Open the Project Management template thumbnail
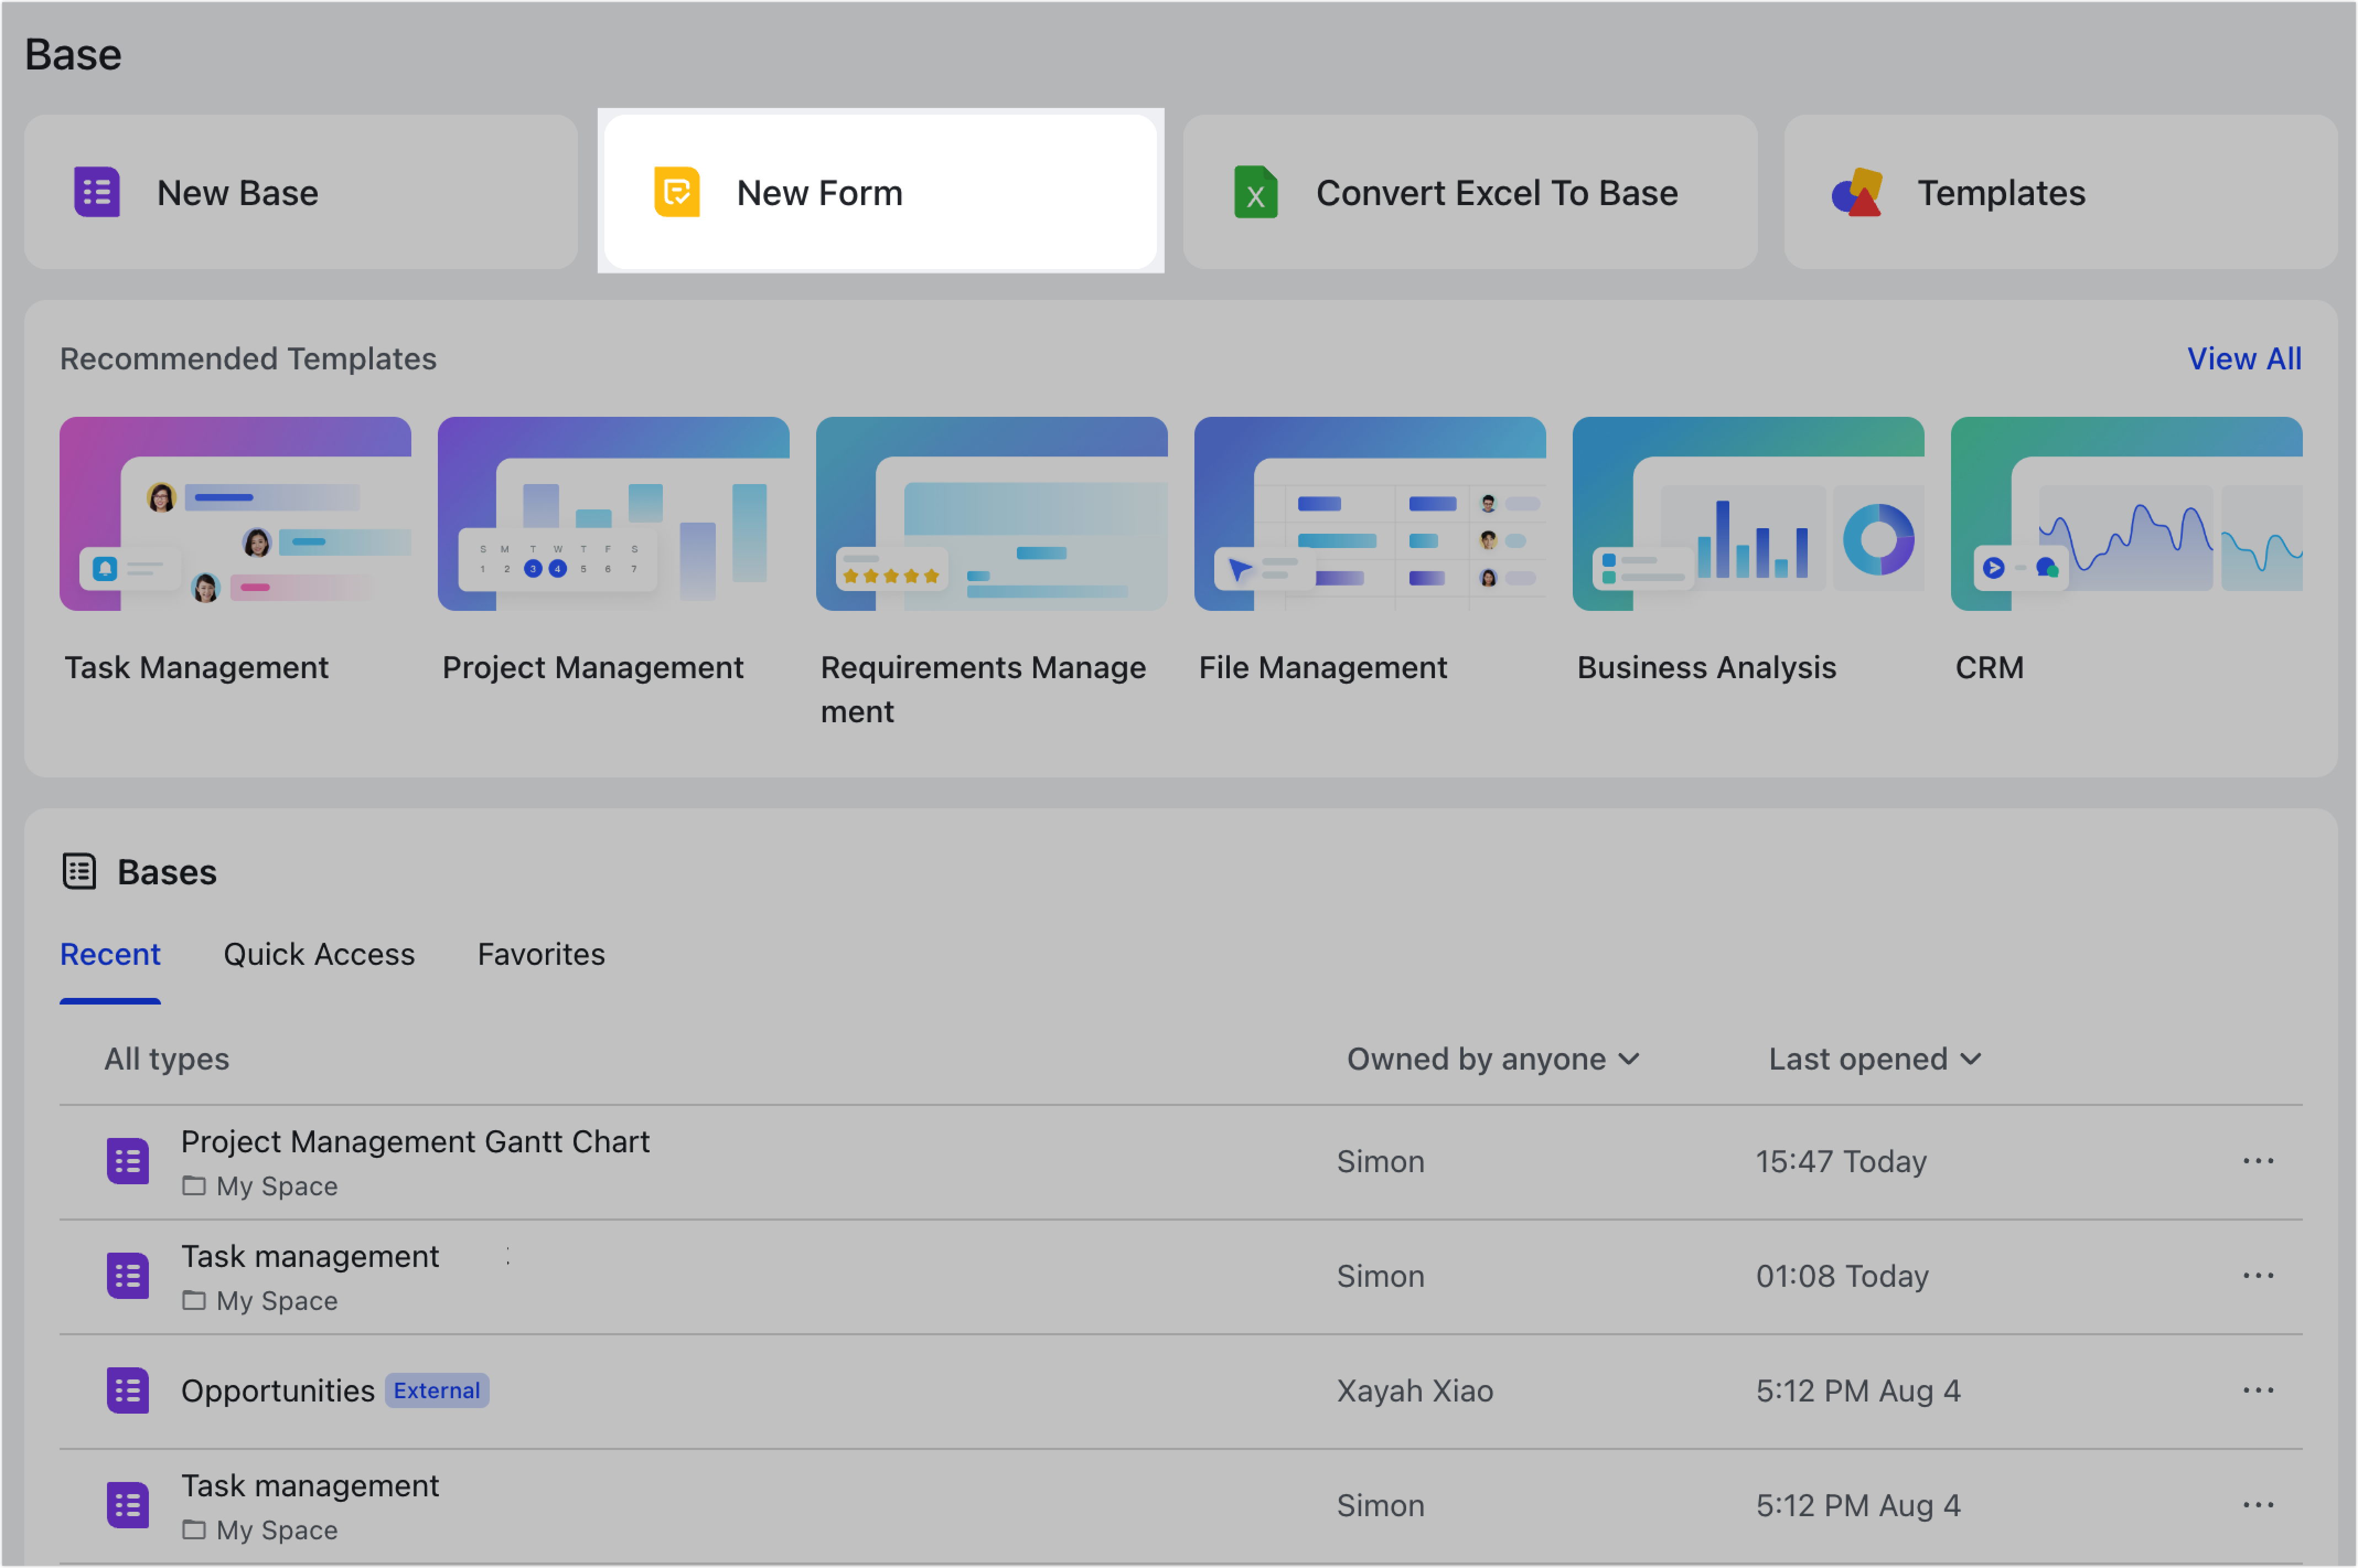This screenshot has width=2358, height=1568. (x=613, y=514)
